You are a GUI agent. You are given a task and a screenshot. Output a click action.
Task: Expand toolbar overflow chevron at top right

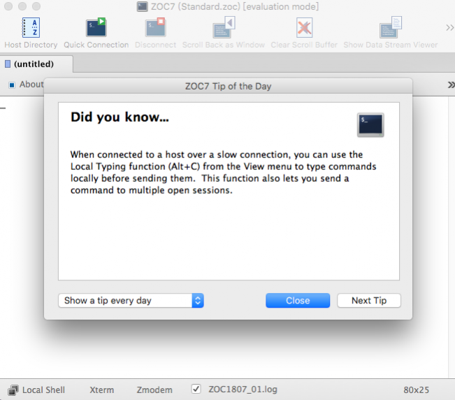coord(449,28)
